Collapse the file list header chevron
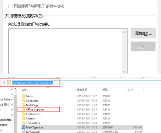The height and width of the screenshot is (133, 161). click(x=48, y=87)
